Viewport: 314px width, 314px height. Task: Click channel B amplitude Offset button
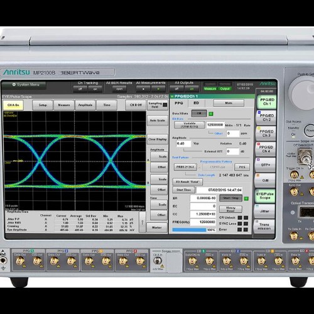[159, 190]
